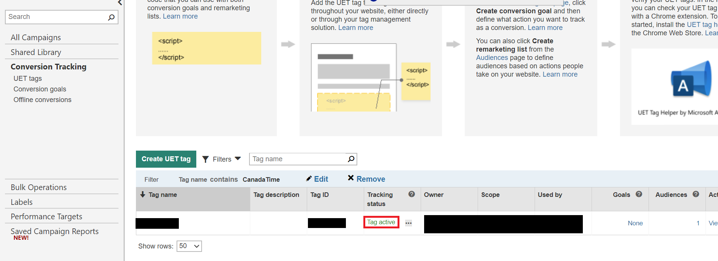Open the Show rows 50 dropdown
Viewport: 718px width, 261px height.
coord(189,246)
